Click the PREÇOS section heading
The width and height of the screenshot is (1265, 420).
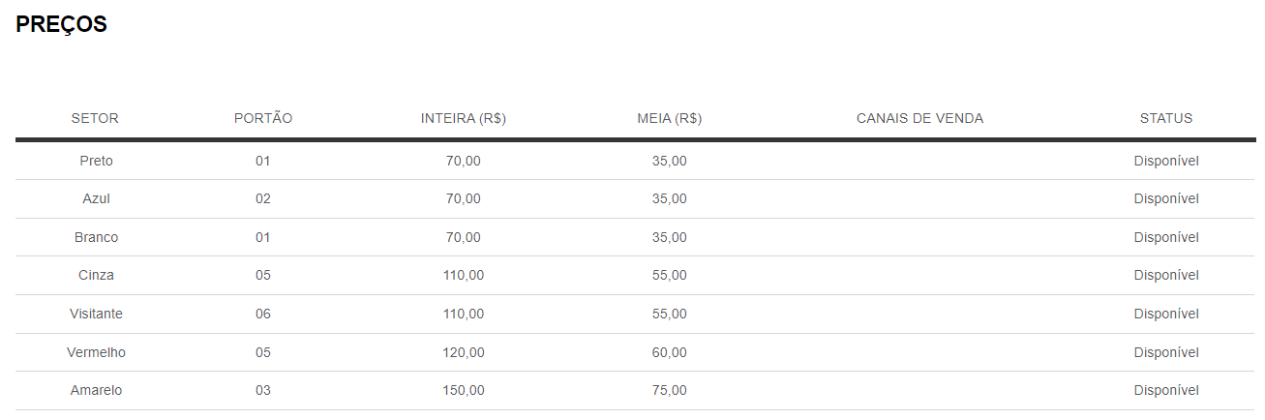(x=61, y=25)
